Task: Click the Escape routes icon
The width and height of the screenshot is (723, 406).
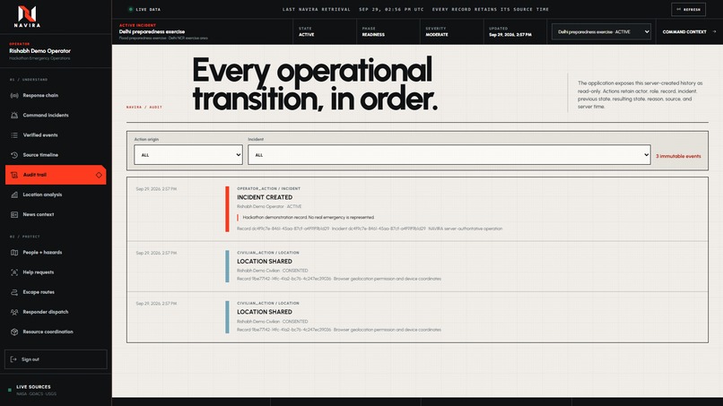Action: 14,292
